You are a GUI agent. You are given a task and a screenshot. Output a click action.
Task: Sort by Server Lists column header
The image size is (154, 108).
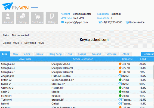pos(25,59)
